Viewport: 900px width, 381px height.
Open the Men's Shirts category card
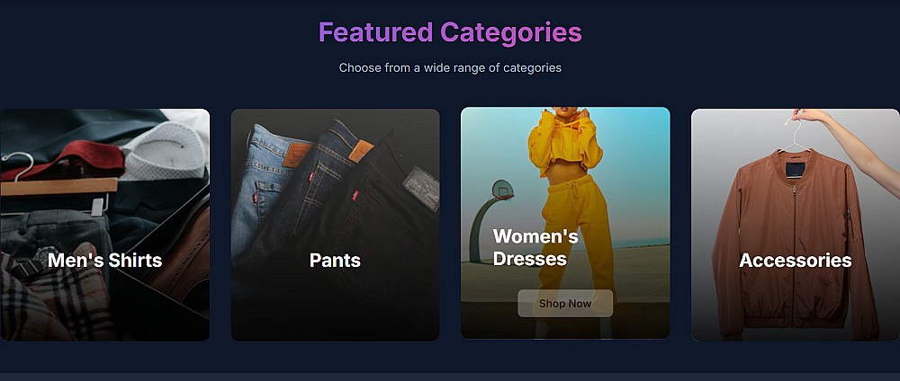pos(104,225)
